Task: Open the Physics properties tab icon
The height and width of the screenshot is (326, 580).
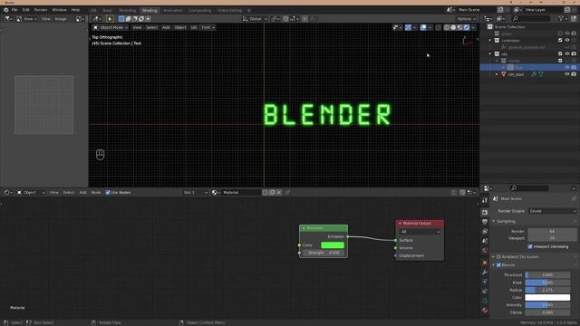Action: pos(485,282)
